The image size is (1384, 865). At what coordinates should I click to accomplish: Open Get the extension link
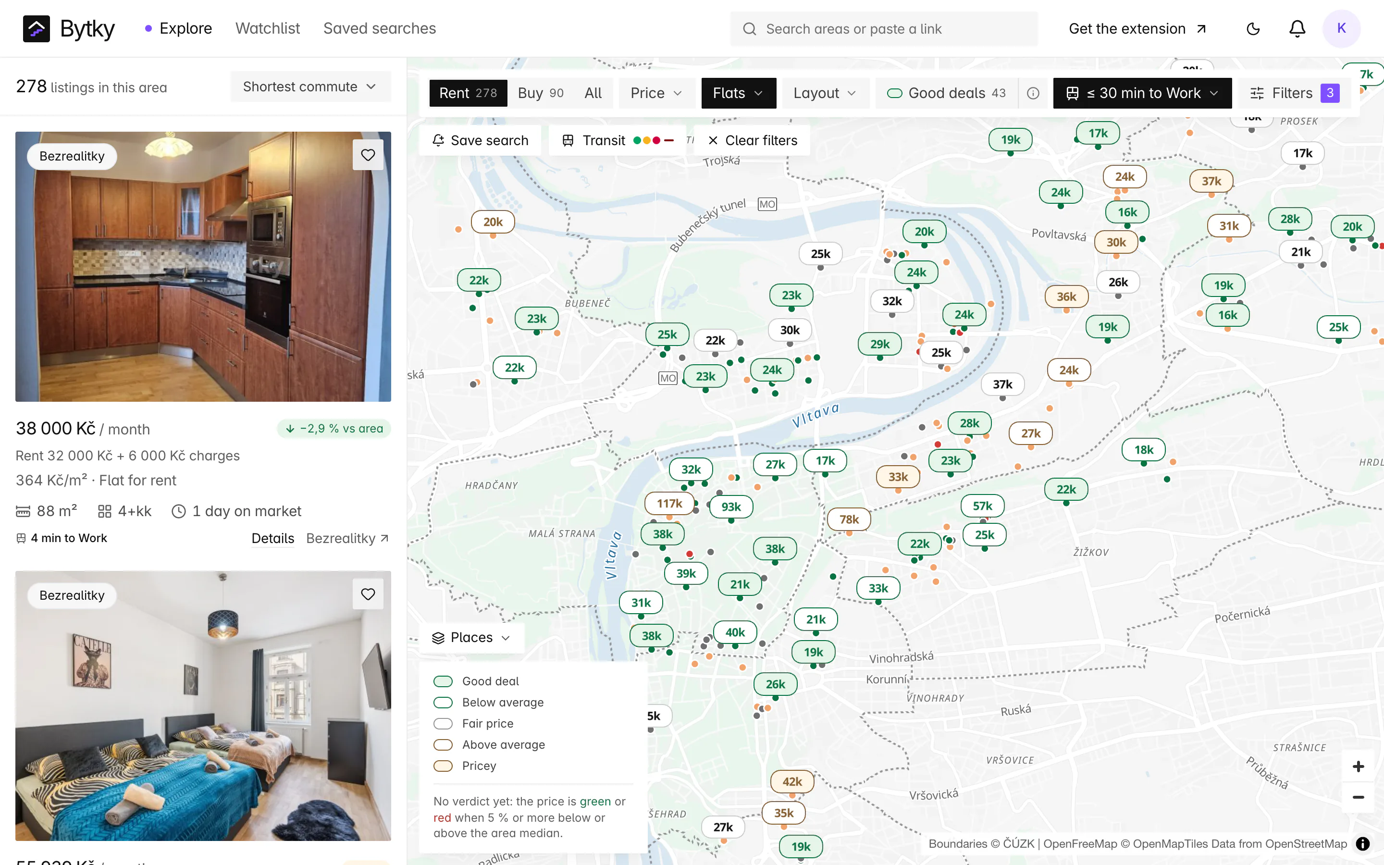click(x=1137, y=29)
